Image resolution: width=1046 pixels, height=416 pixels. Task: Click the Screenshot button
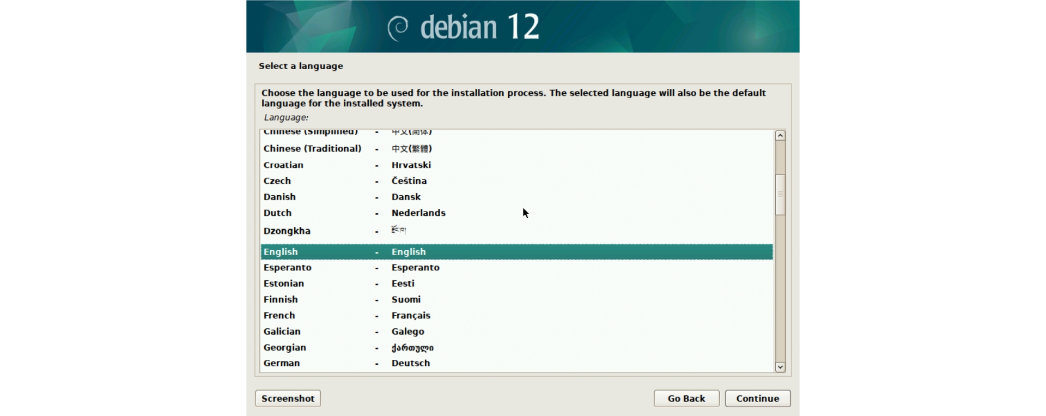coord(288,399)
